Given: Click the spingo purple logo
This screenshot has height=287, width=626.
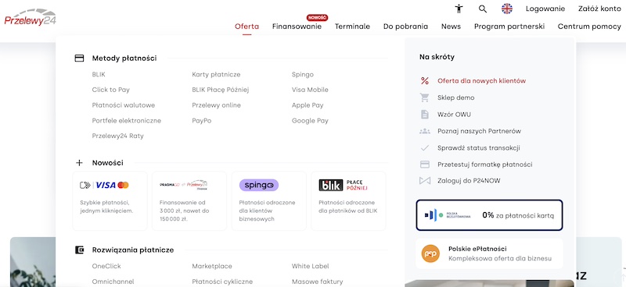Looking at the screenshot, I should point(259,185).
